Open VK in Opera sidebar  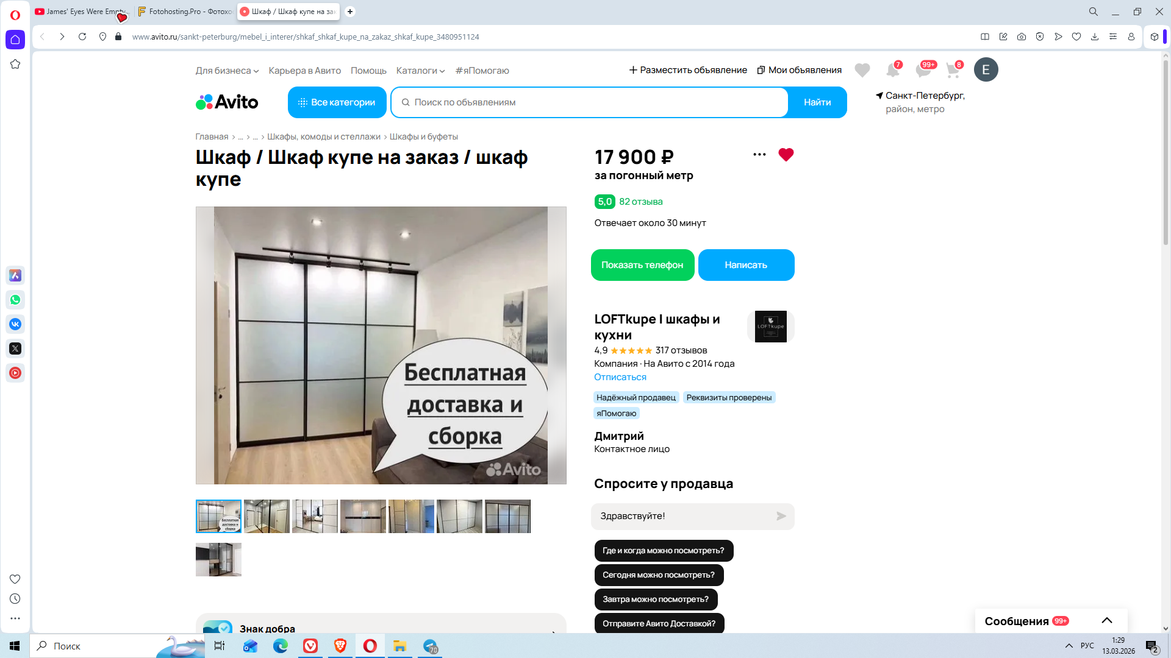[x=15, y=324]
